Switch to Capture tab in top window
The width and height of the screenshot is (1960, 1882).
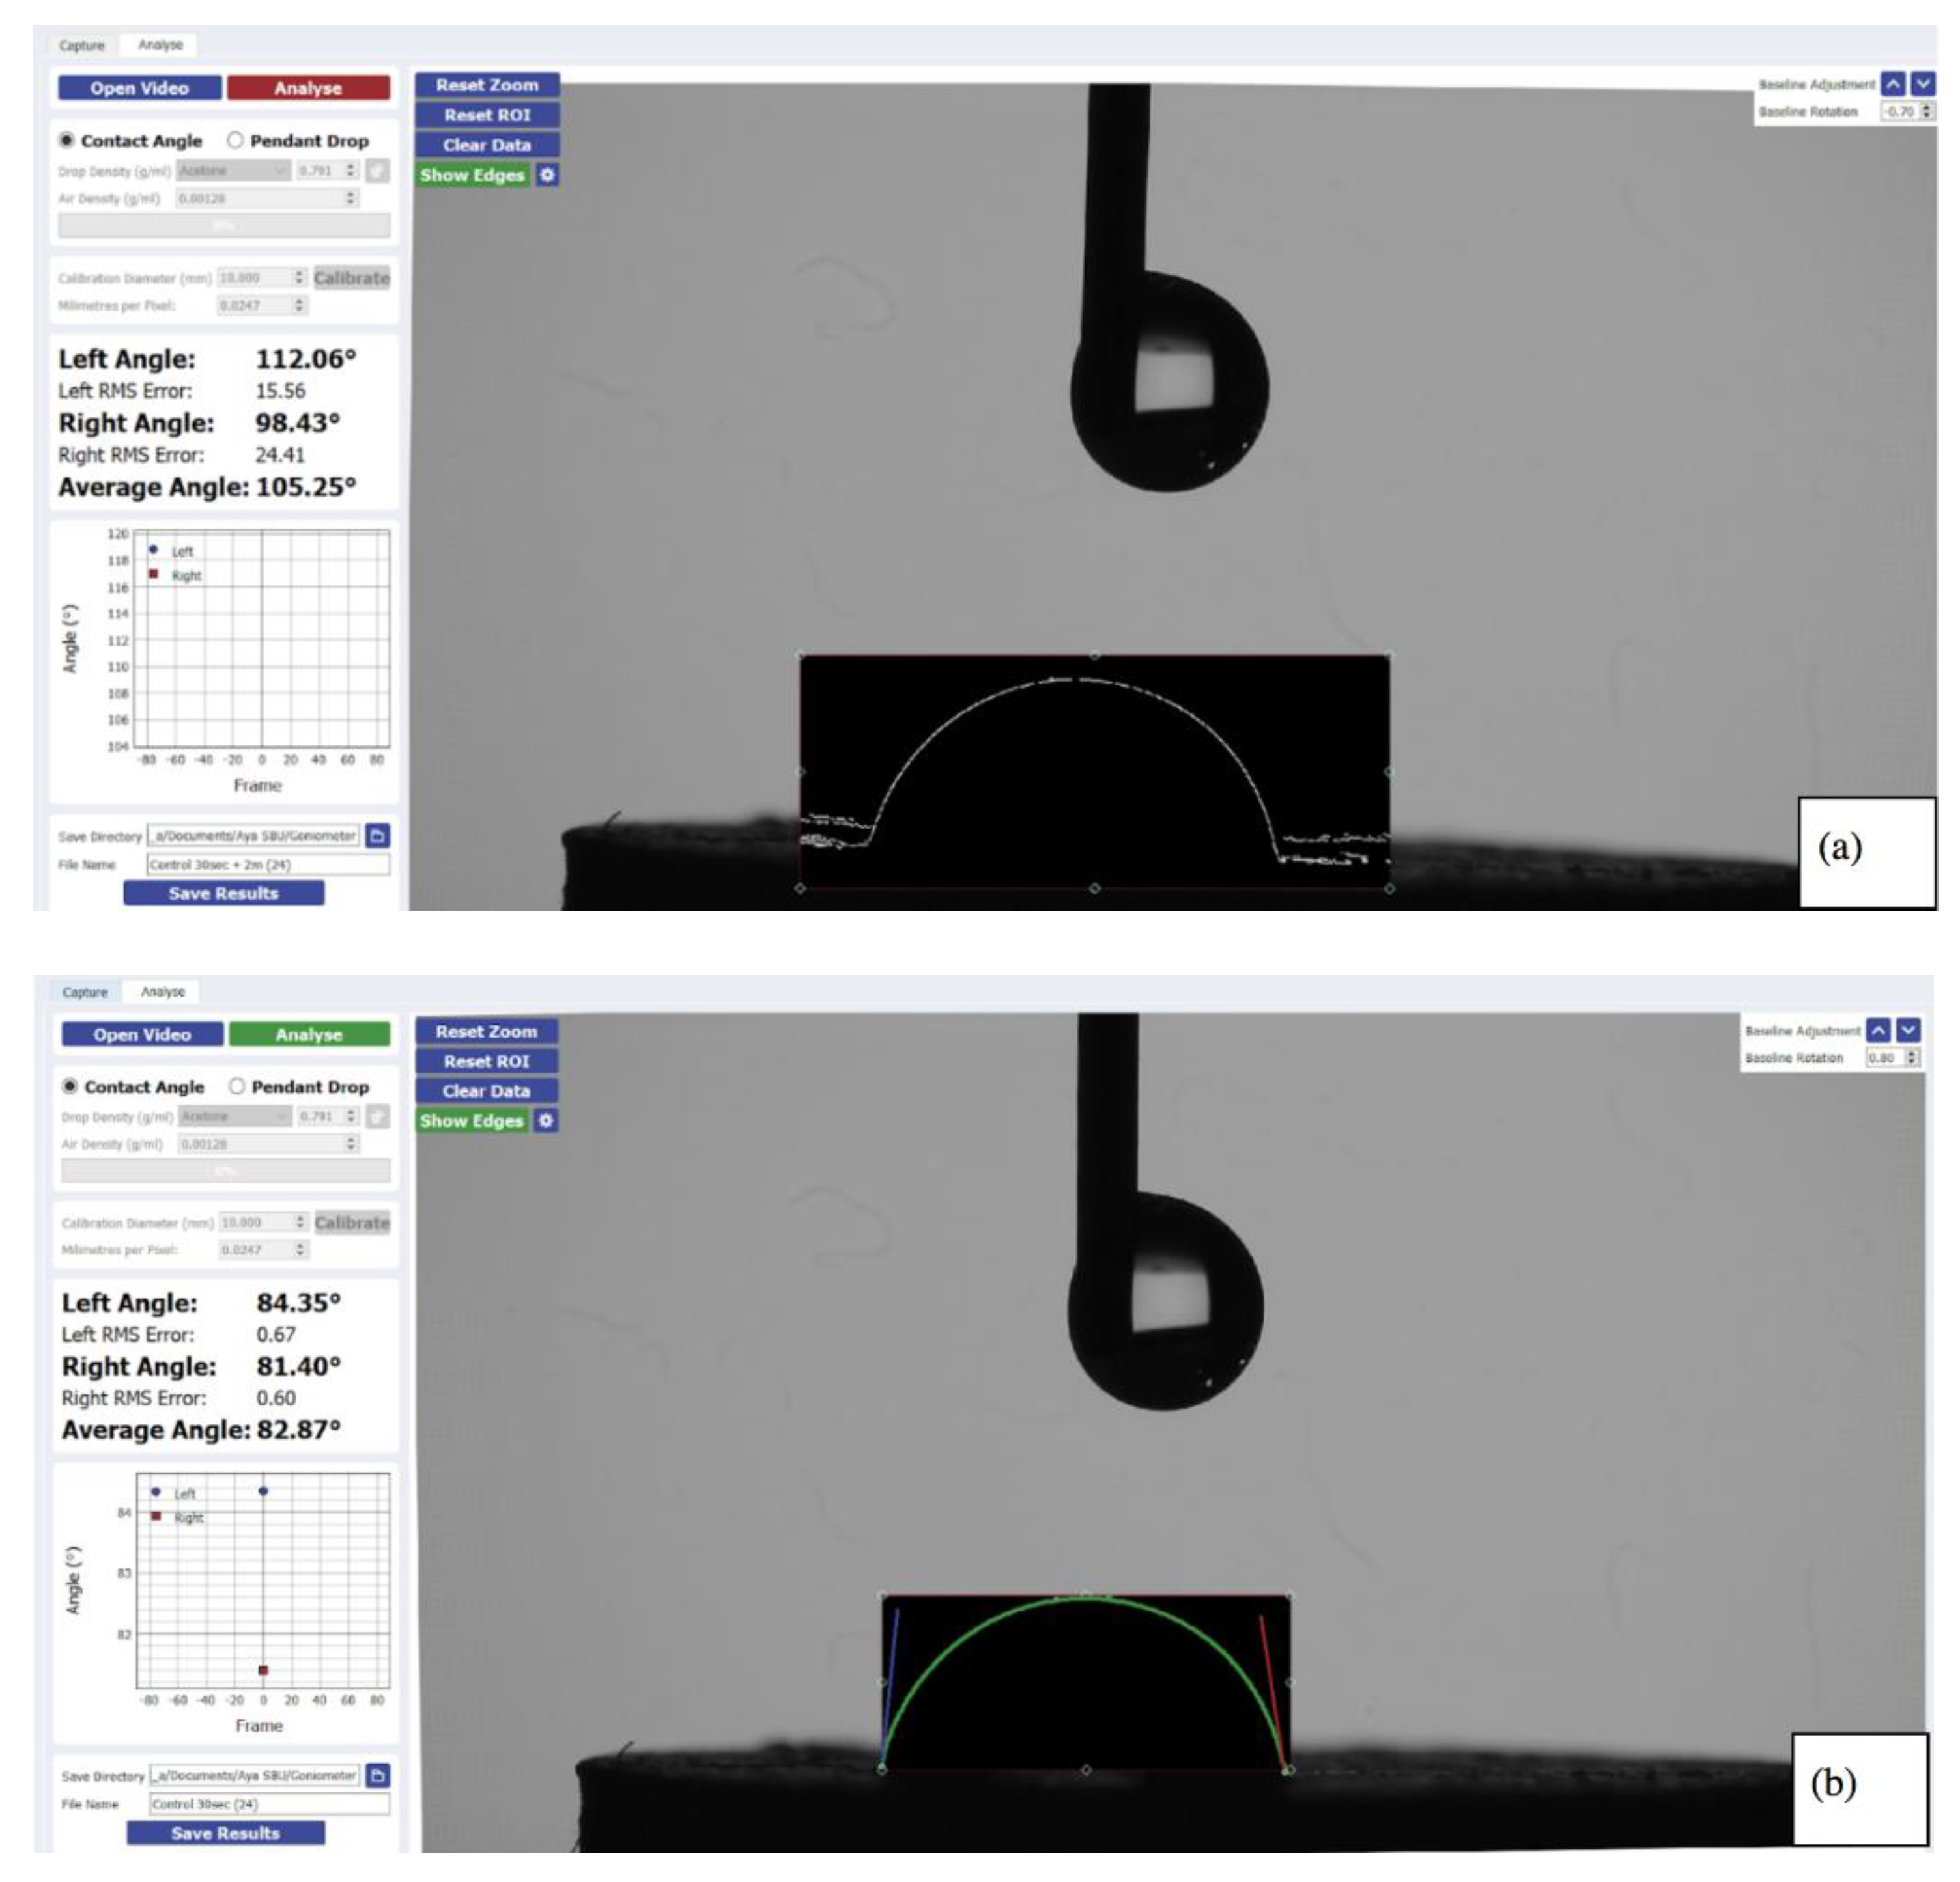(x=81, y=45)
